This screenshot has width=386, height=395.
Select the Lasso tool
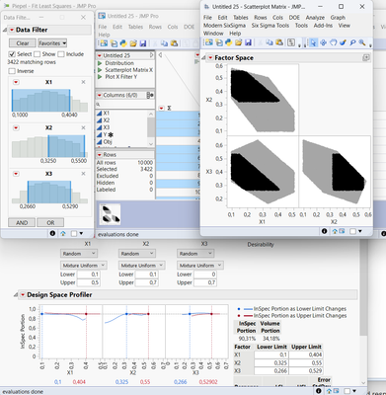352,42
